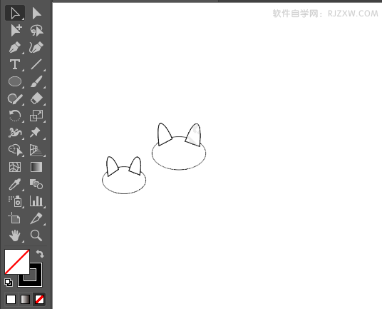Image resolution: width=382 pixels, height=309 pixels.
Task: Activate the Type tool
Action: 15,64
